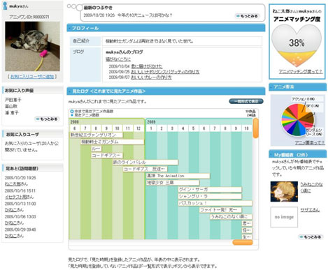
Task: Add mukya to favorite users link
Action: point(32,76)
